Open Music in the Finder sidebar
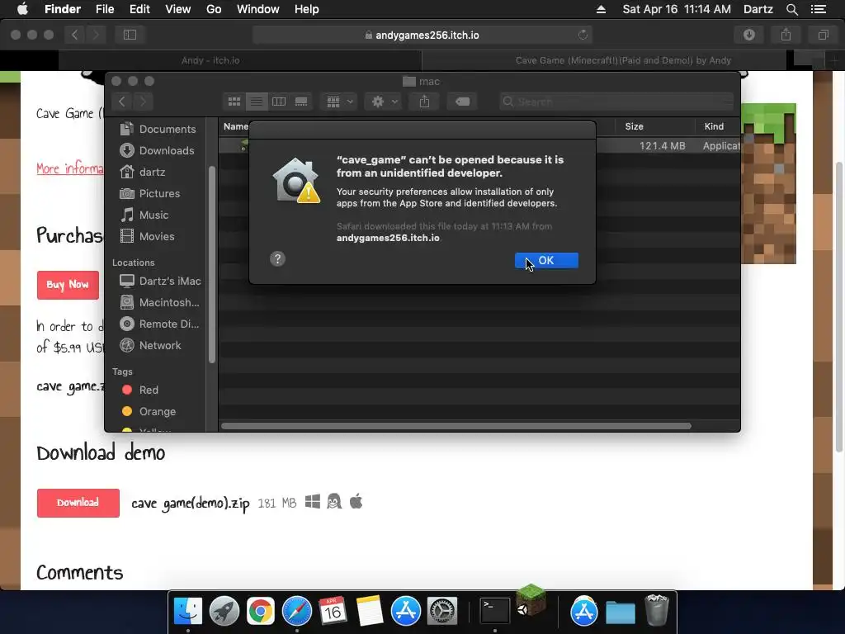Viewport: 845px width, 634px height. (144, 215)
